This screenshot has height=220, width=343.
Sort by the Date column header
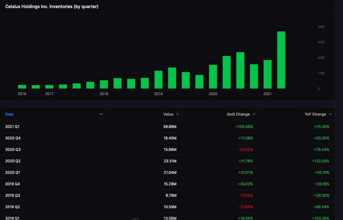point(9,114)
